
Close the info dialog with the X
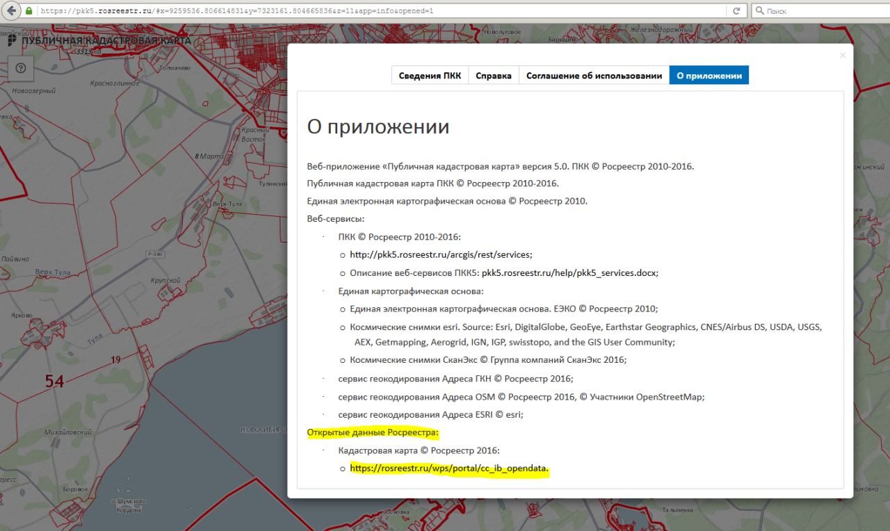[x=843, y=55]
